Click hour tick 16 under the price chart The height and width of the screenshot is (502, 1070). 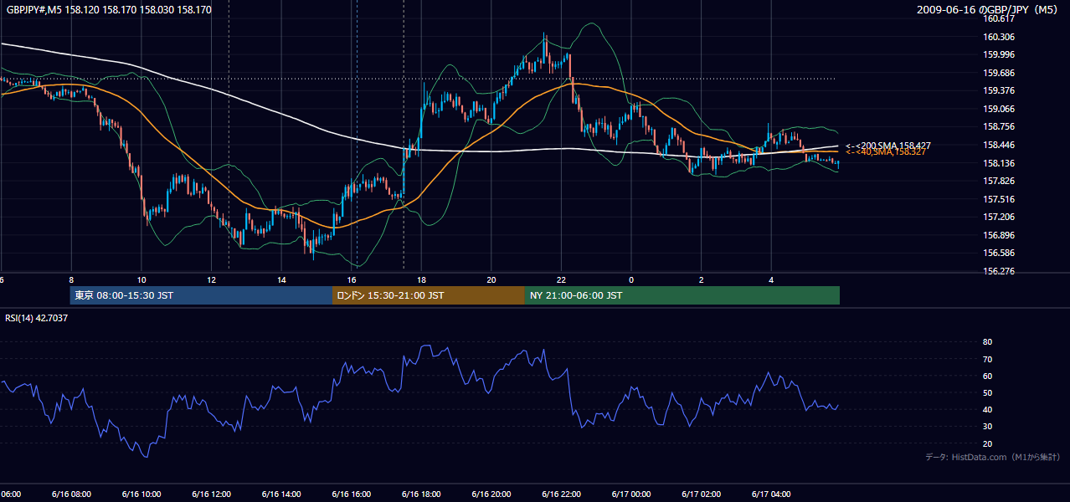(352, 279)
